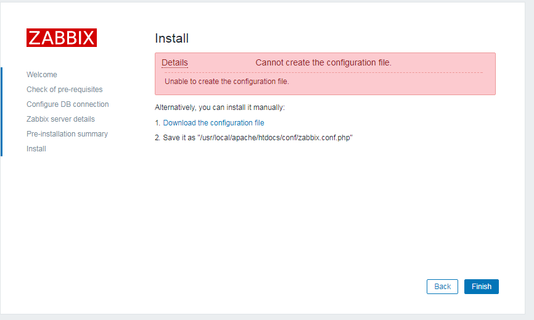Go to the Welcome step
This screenshot has width=534, height=320.
coord(42,74)
